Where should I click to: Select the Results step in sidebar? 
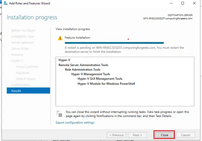(x=28, y=91)
